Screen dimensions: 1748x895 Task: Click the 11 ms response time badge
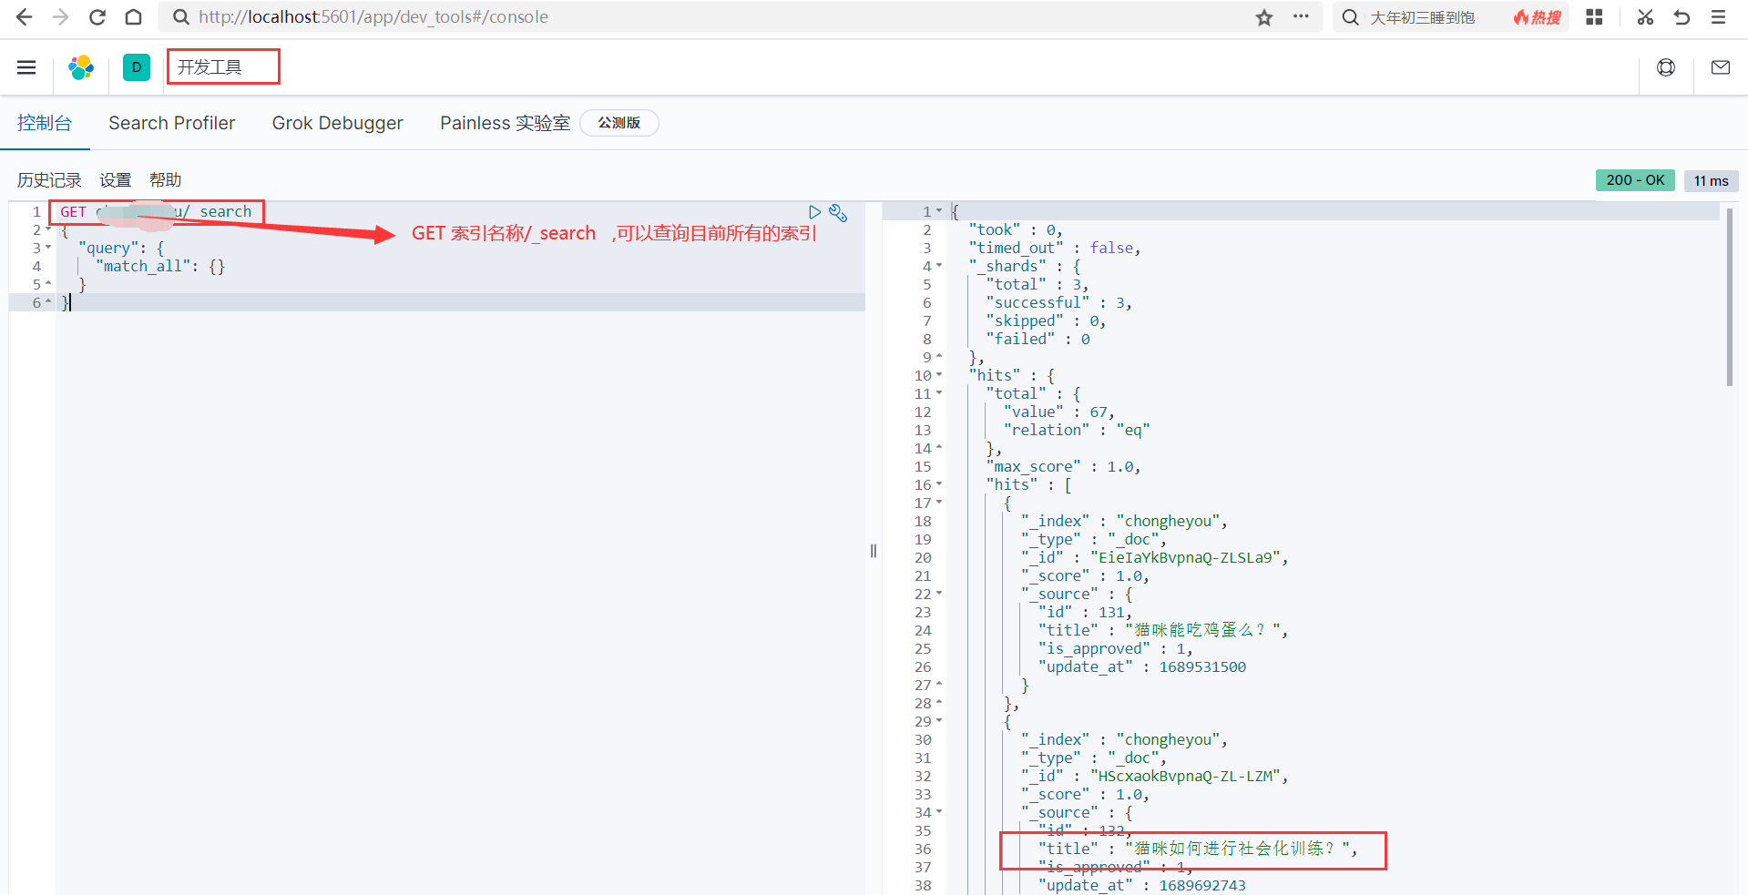[x=1711, y=180]
